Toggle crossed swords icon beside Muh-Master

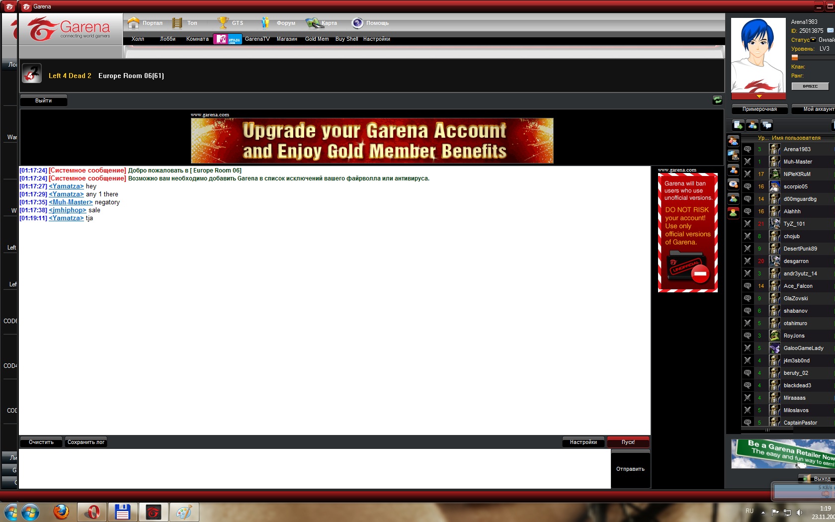747,162
